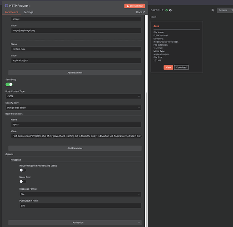The width and height of the screenshot is (233, 227).
Task: Open Docs external link
Action: point(140,12)
